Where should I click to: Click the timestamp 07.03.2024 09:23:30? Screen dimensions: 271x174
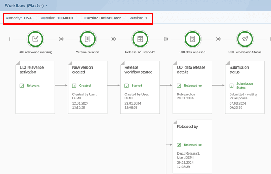tap(238, 105)
